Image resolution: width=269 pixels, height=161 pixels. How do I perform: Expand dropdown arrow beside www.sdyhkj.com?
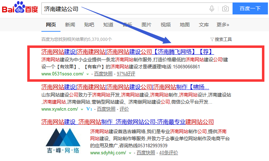click(130, 153)
